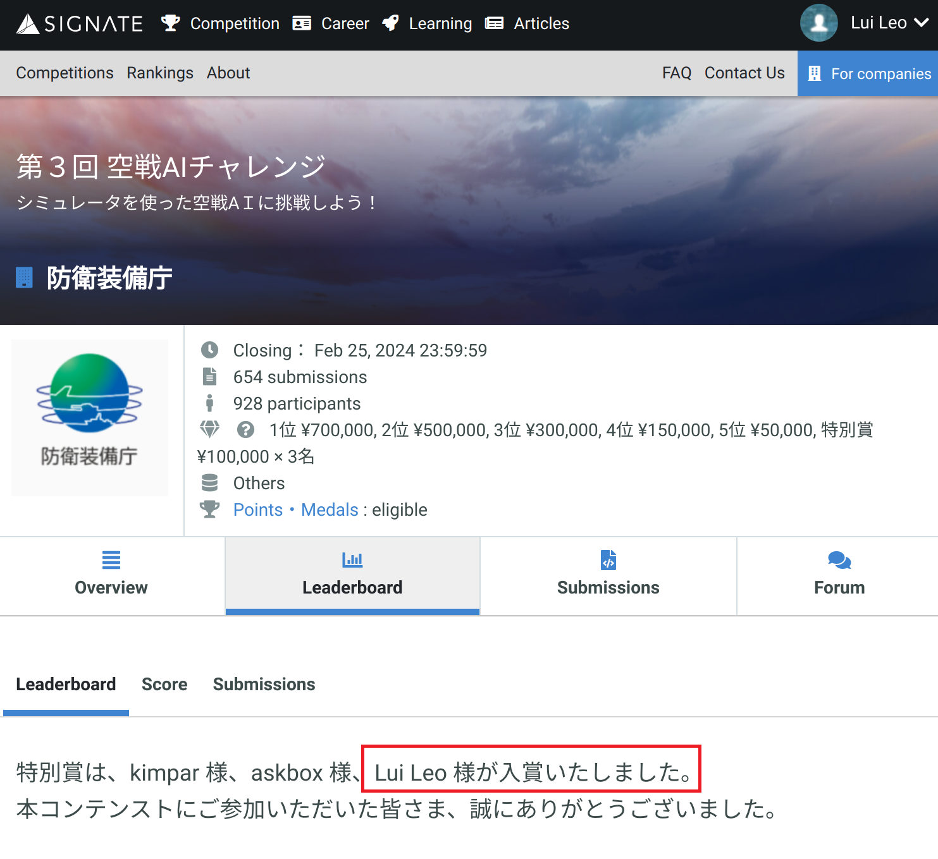
Task: Click the clock icon next to Closing
Action: coord(209,350)
